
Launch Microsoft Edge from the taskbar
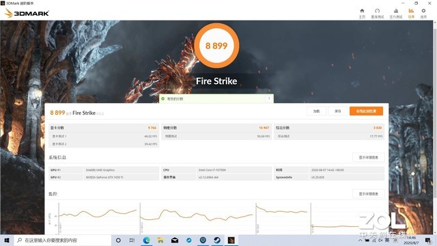click(147, 240)
